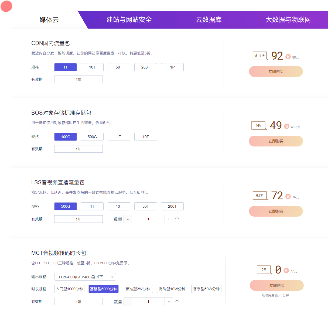Image resolution: width=328 pixels, height=321 pixels.
Task: Increase LSS pack quantity with plus
Action: (169, 219)
